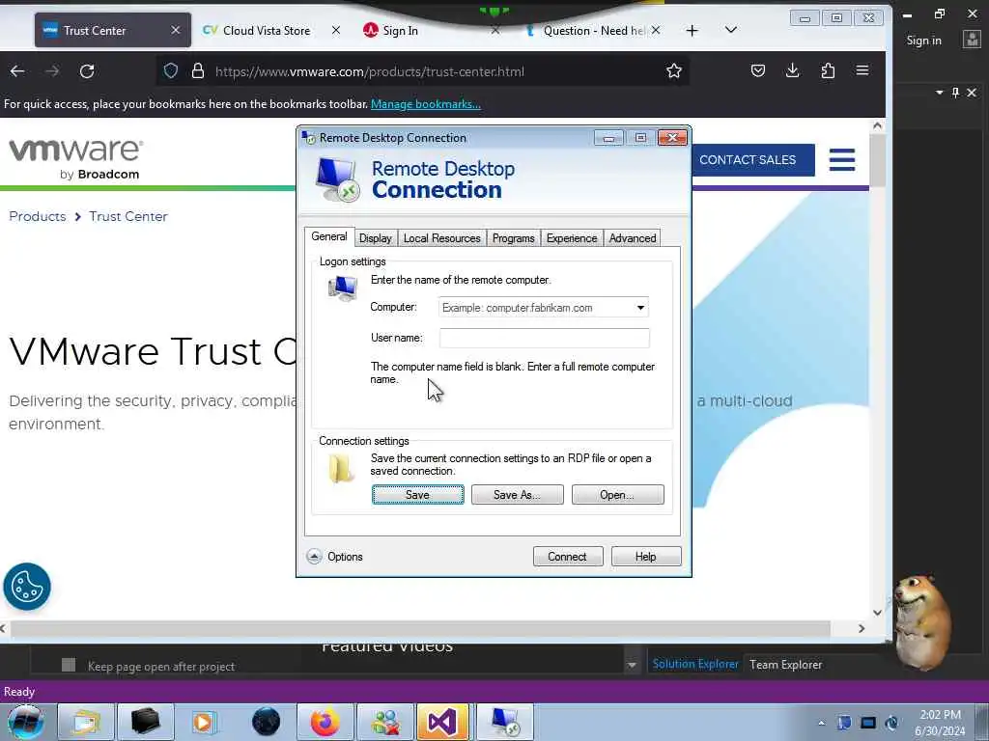Click the Connect button
This screenshot has width=989, height=741.
tap(568, 557)
